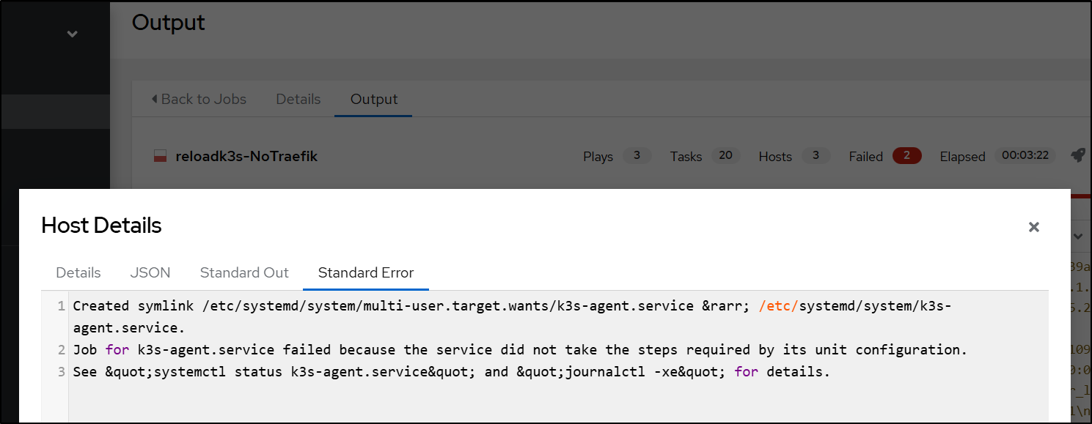Go back to the Jobs list
Image resolution: width=1092 pixels, height=424 pixels.
203,99
